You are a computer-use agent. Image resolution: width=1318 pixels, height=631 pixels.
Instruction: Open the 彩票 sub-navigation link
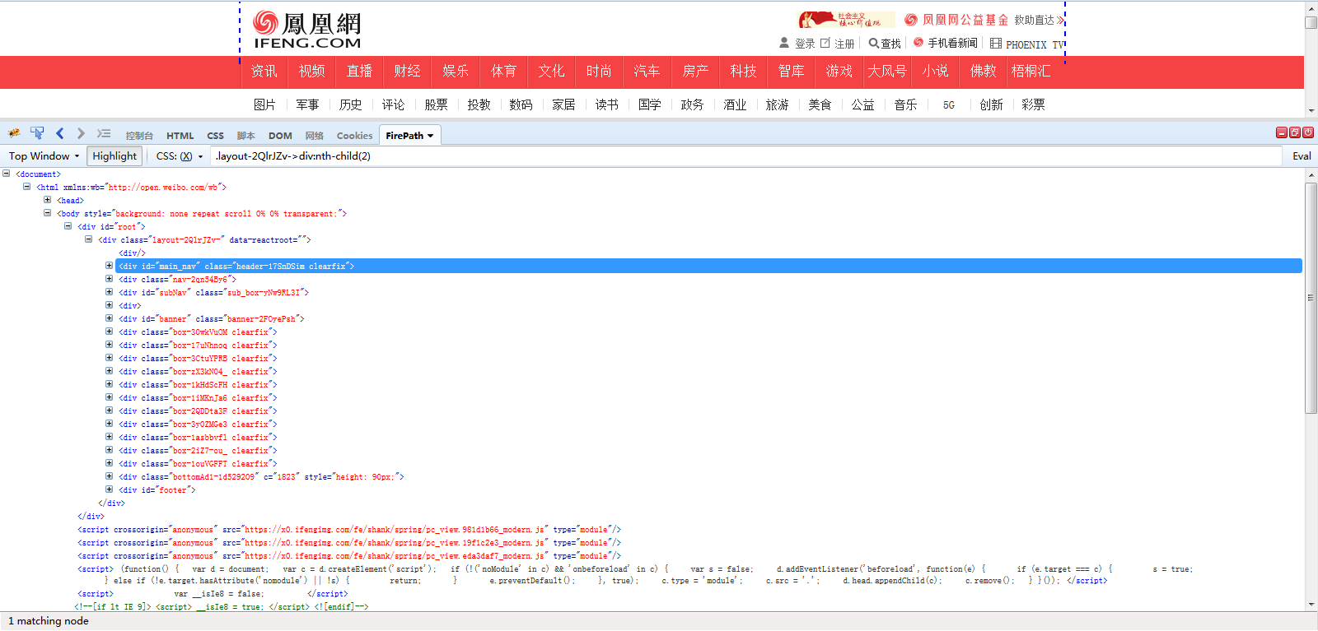[x=1033, y=104]
